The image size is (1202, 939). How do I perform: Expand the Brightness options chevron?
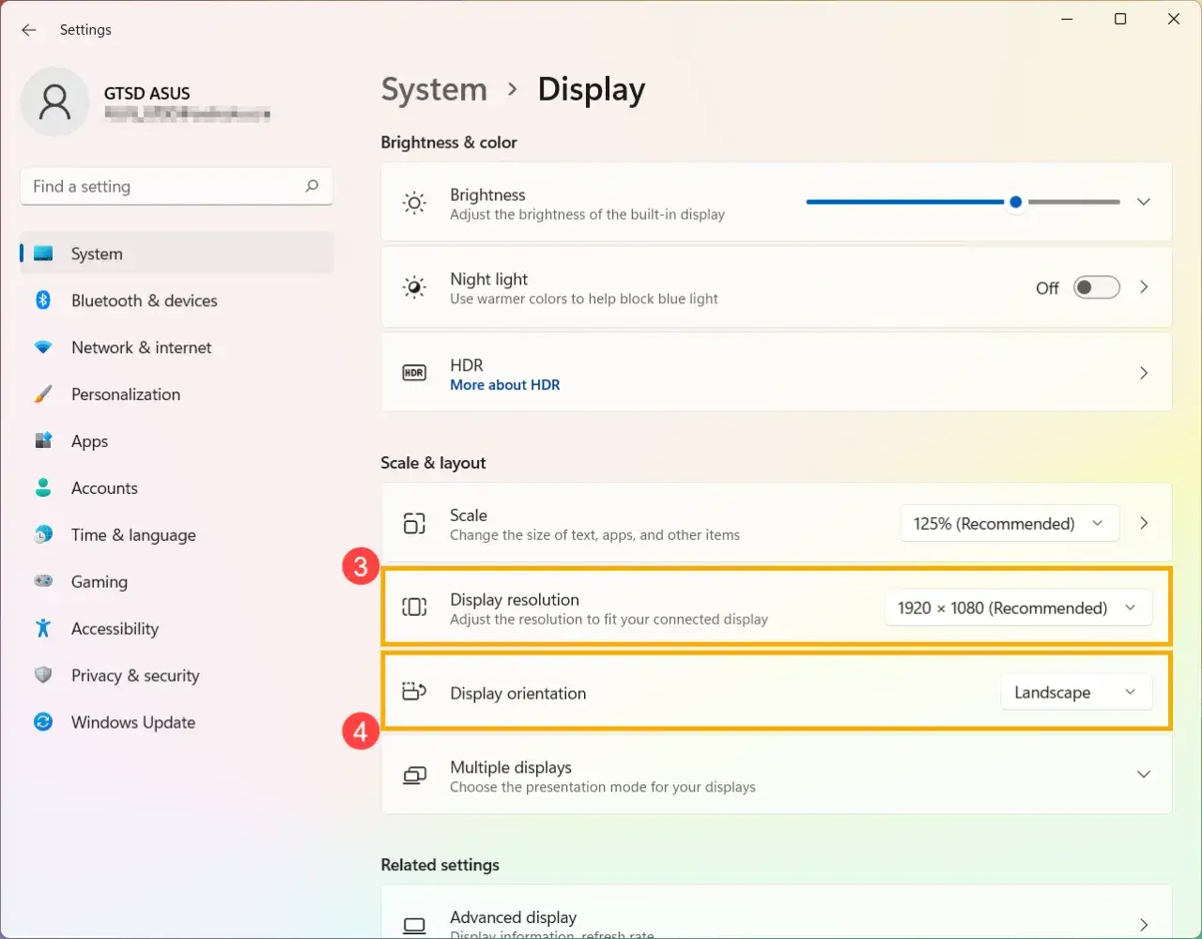[x=1144, y=202]
